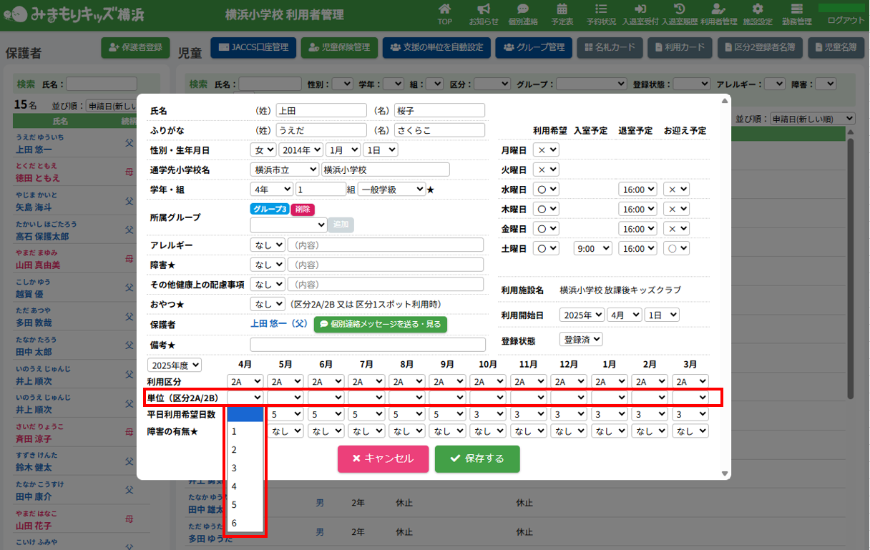Click the green 保存する button

coord(477,459)
